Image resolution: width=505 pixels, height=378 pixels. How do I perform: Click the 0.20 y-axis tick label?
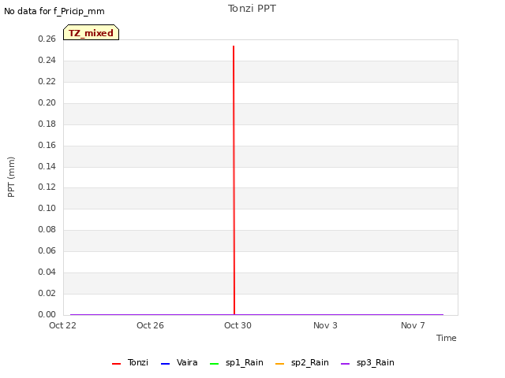click(x=47, y=102)
